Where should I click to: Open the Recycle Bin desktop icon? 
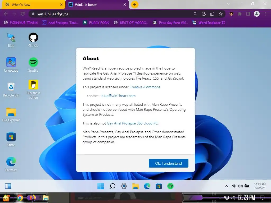[x=11, y=90]
